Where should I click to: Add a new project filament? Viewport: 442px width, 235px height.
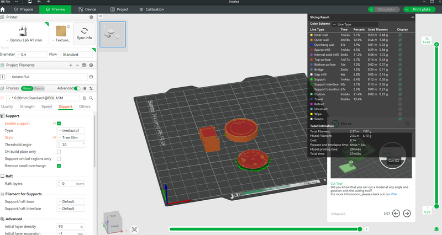point(71,65)
